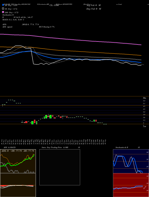Click the '(MGR) 0, 77.8, 77.8' ADX values

(x=30, y=24)
